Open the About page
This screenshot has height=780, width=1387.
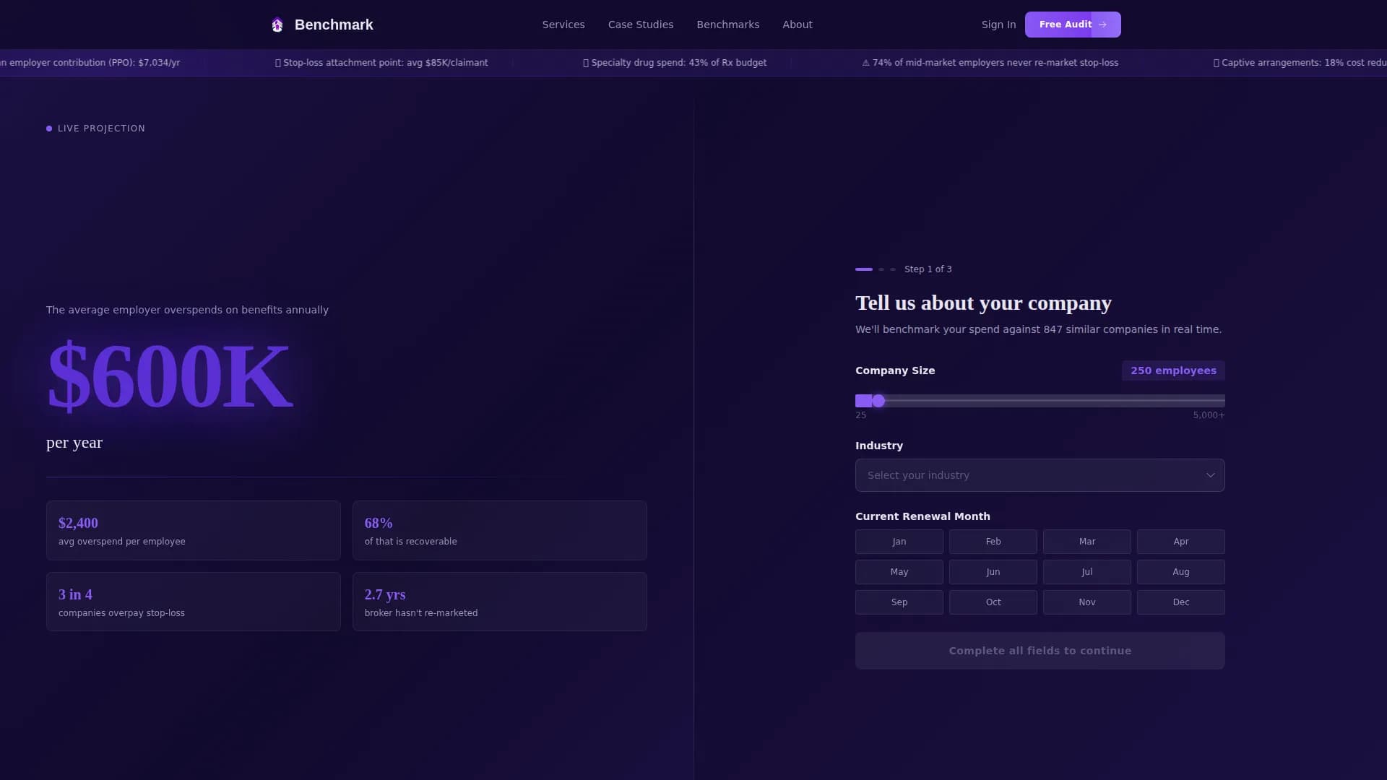tap(797, 24)
